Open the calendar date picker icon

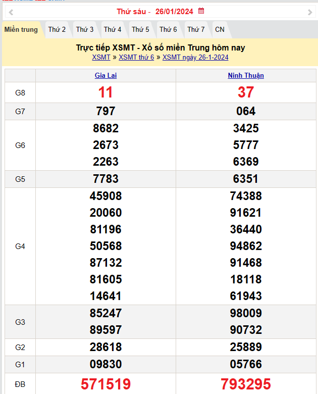[201, 11]
